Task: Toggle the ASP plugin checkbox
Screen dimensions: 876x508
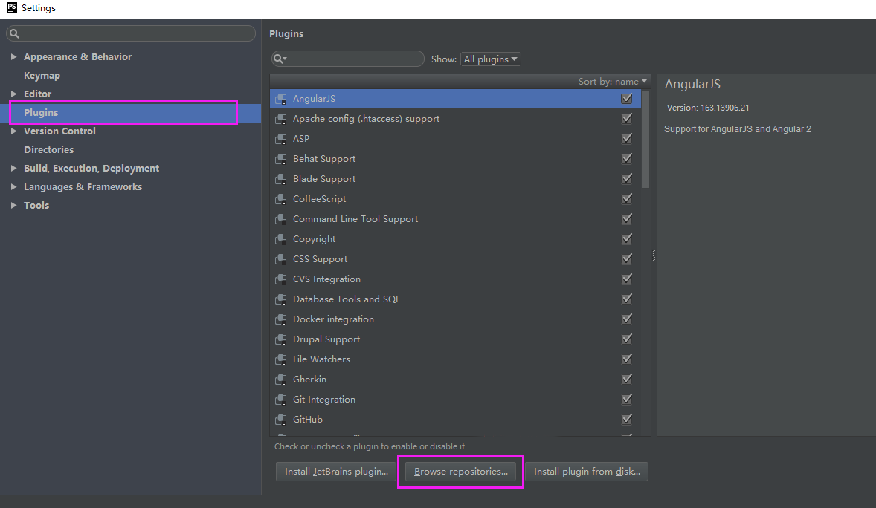Action: tap(627, 138)
